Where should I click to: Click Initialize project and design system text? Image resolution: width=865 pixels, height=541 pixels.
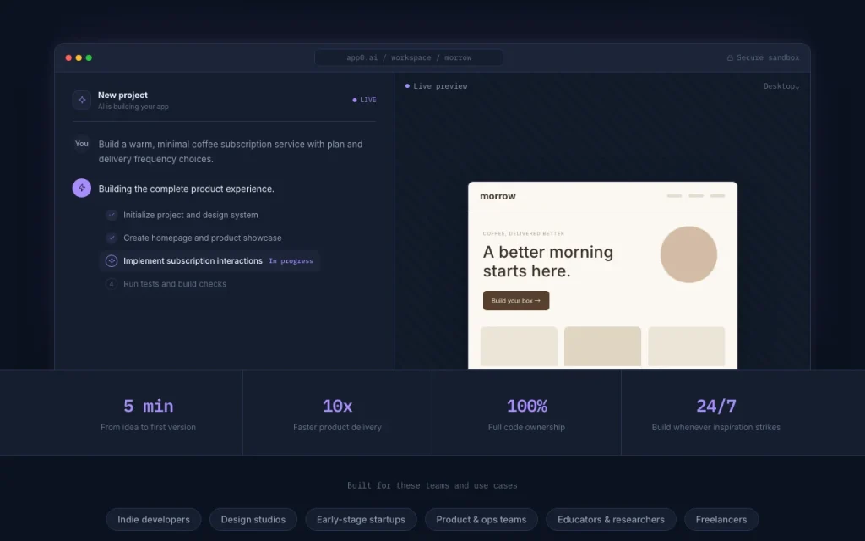pos(190,215)
